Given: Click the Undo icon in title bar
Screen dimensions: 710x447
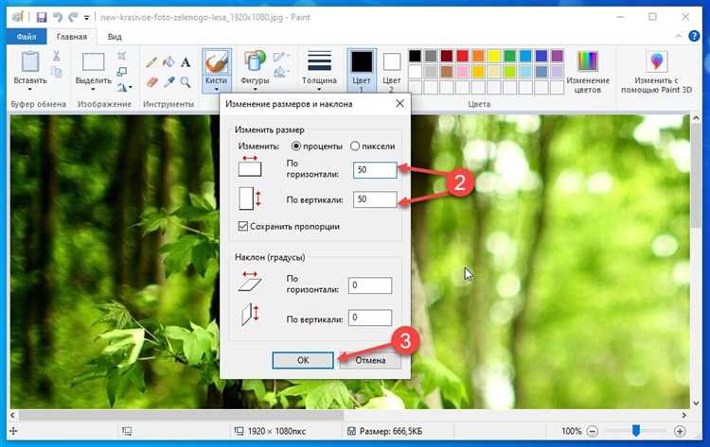Looking at the screenshot, I should pos(58,17).
